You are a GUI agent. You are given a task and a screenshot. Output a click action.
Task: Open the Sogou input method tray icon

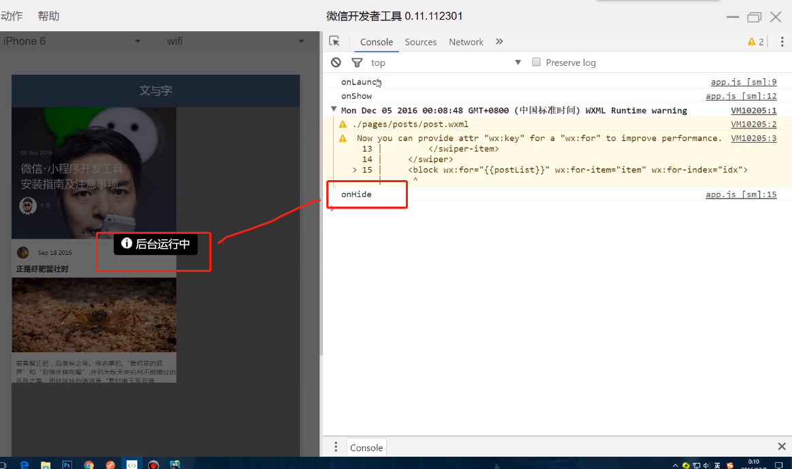[729, 466]
